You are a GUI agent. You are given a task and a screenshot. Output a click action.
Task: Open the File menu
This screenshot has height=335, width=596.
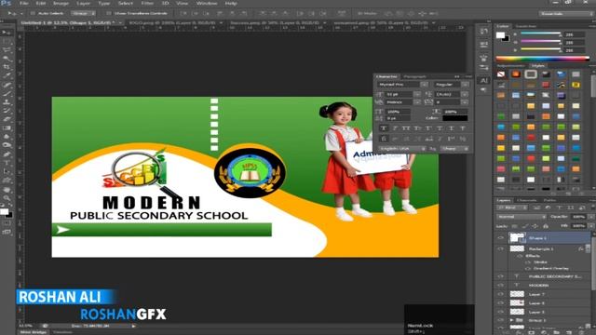click(24, 3)
